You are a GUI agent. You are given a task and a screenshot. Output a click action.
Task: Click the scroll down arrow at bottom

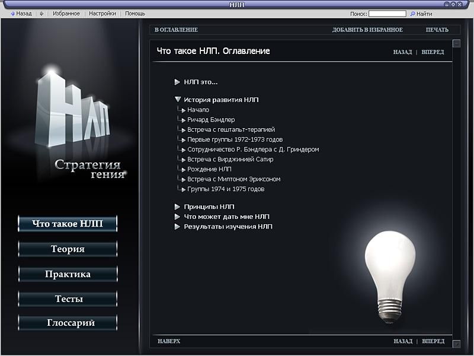tap(457, 344)
